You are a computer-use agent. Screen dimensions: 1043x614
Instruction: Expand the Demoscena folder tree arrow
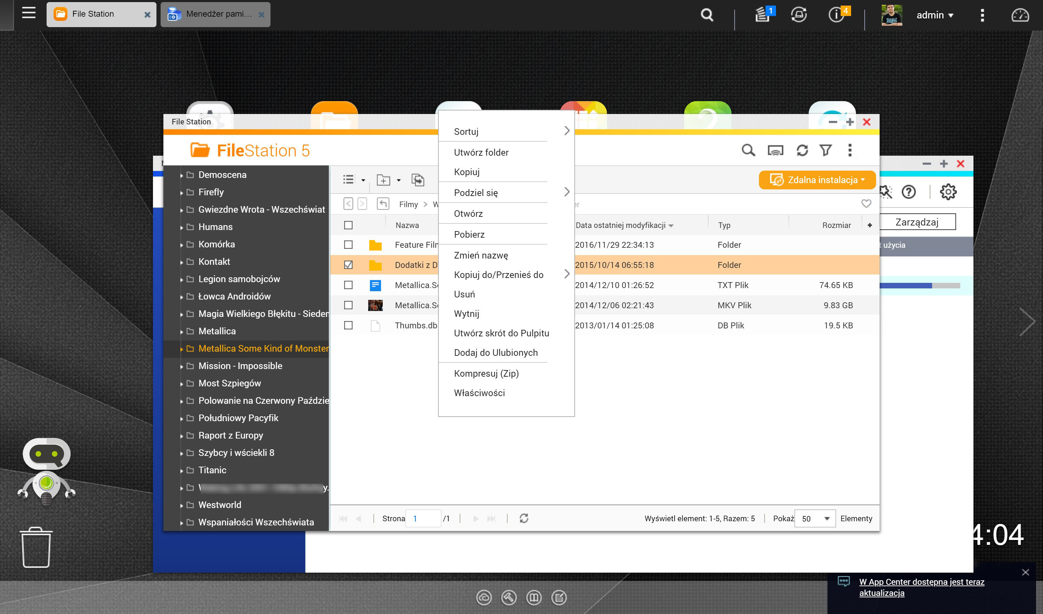[181, 175]
